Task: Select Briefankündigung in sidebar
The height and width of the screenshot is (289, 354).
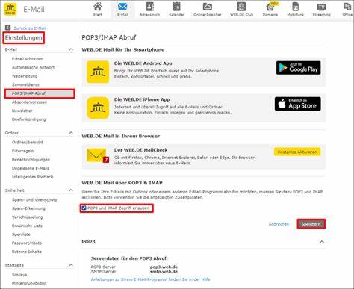Action: coord(28,119)
